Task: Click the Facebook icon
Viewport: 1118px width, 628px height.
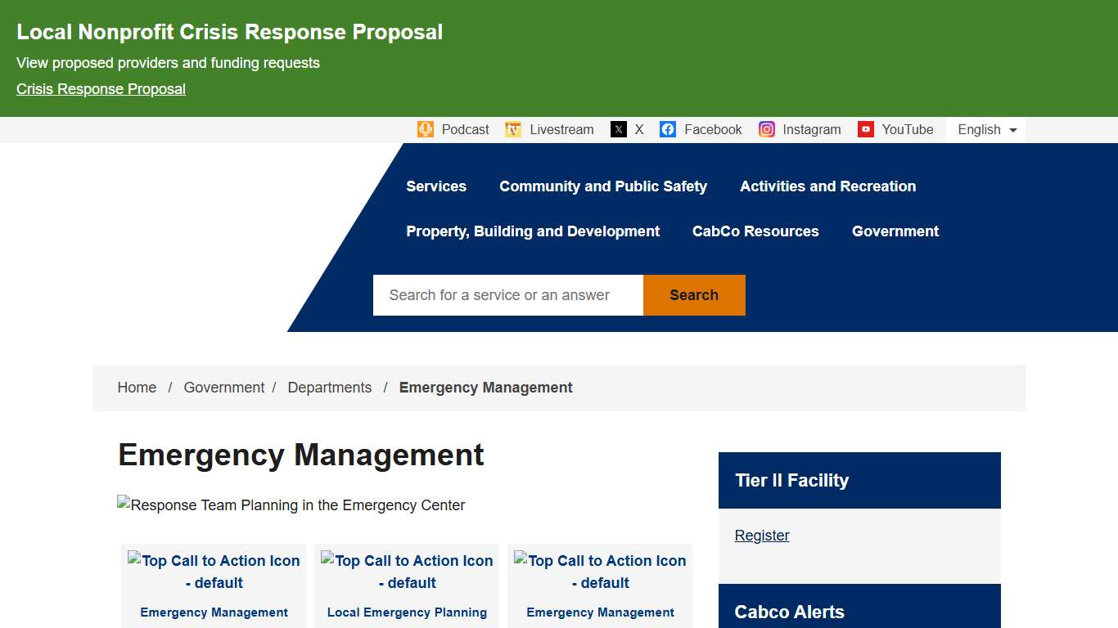Action: click(668, 129)
